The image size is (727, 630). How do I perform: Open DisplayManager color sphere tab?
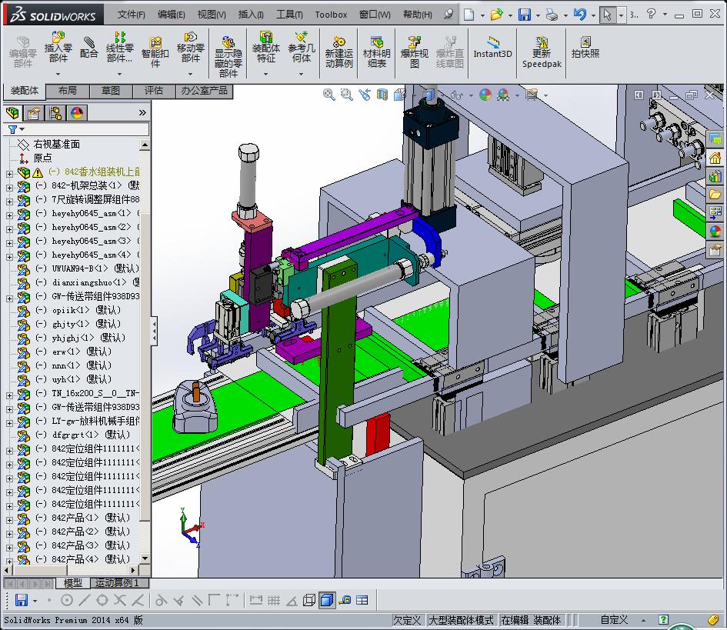[x=77, y=112]
